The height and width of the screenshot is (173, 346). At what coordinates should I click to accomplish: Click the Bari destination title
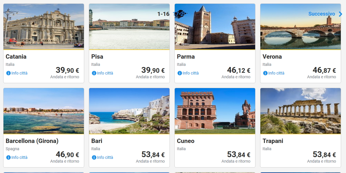[97, 141]
